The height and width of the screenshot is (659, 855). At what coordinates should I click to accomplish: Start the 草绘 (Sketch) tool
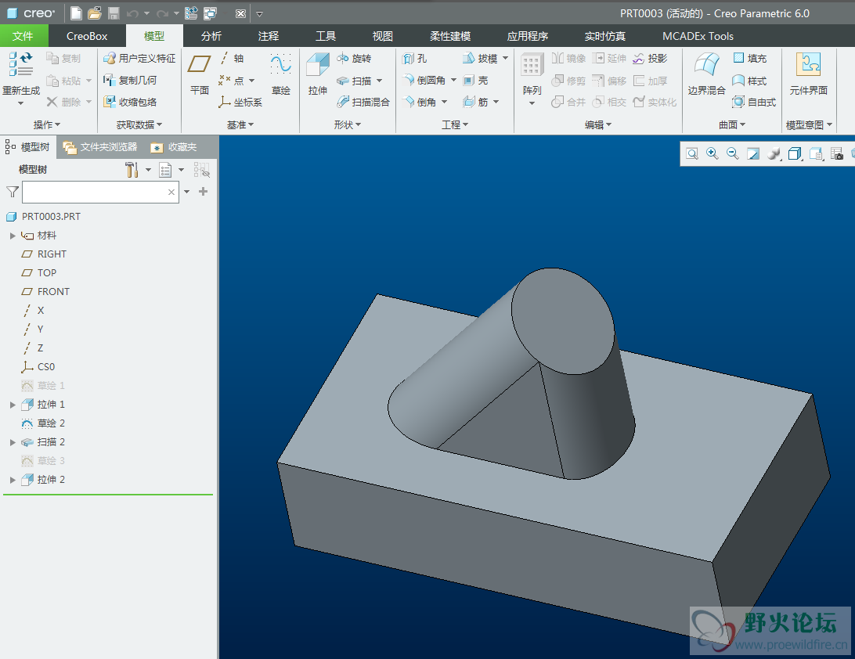(281, 74)
